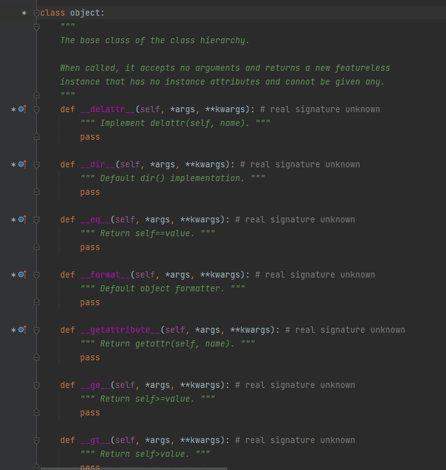This screenshot has height=470, width=446.
Task: Click the override gutter icon beside __getattribute__
Action: click(23, 330)
